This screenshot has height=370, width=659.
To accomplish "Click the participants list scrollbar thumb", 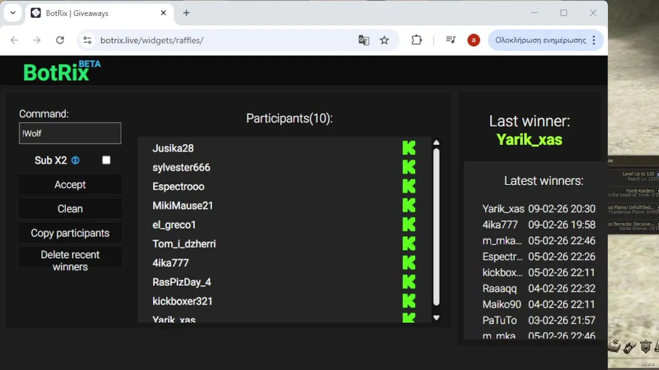I will [x=437, y=227].
